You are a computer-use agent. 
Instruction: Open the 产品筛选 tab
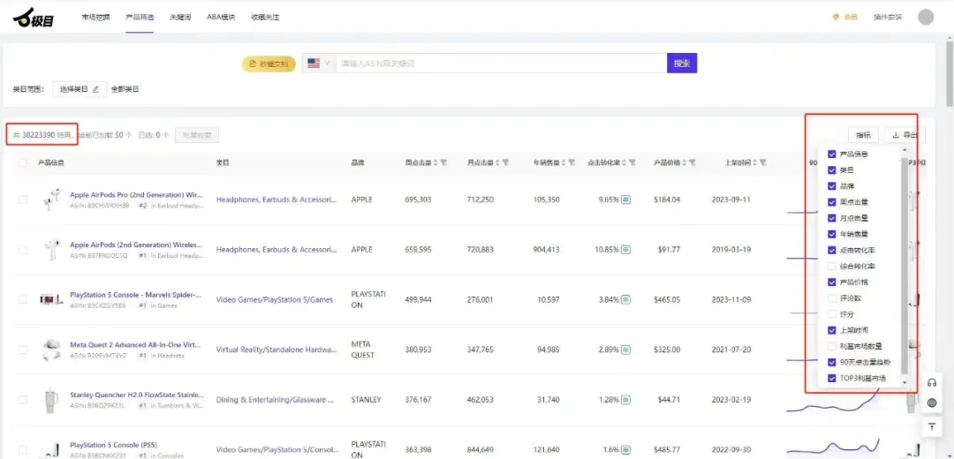[x=140, y=17]
